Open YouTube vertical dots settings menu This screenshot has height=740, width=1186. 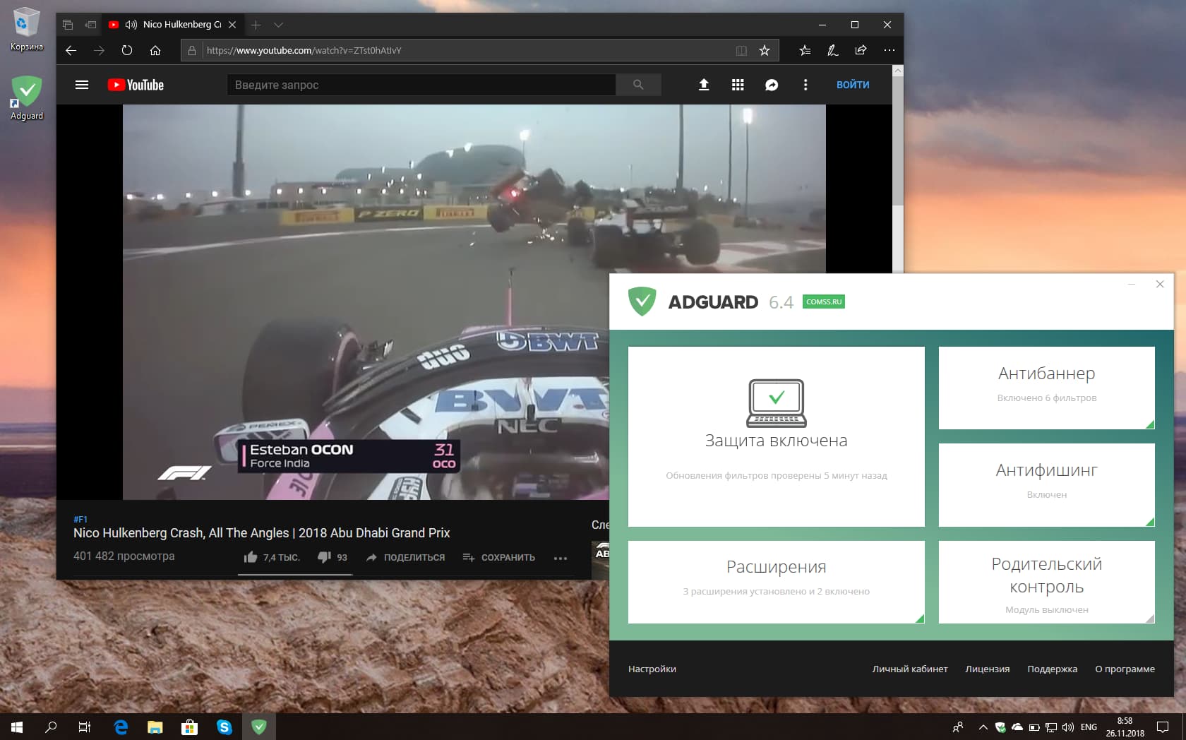[x=805, y=85]
